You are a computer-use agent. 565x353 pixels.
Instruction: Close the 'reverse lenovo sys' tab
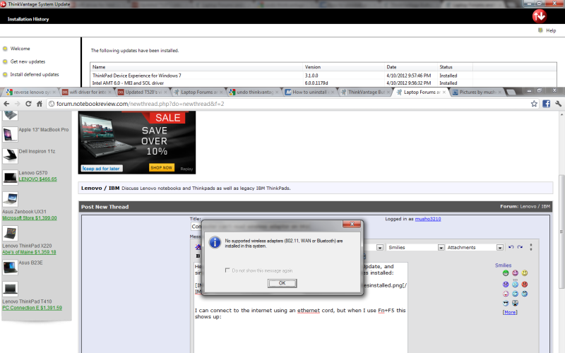coord(54,92)
